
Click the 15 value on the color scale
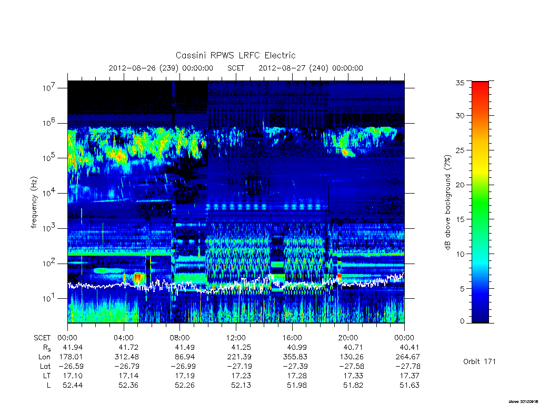[460, 219]
